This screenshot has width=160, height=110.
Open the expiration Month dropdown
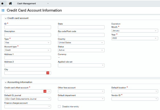point(135,31)
